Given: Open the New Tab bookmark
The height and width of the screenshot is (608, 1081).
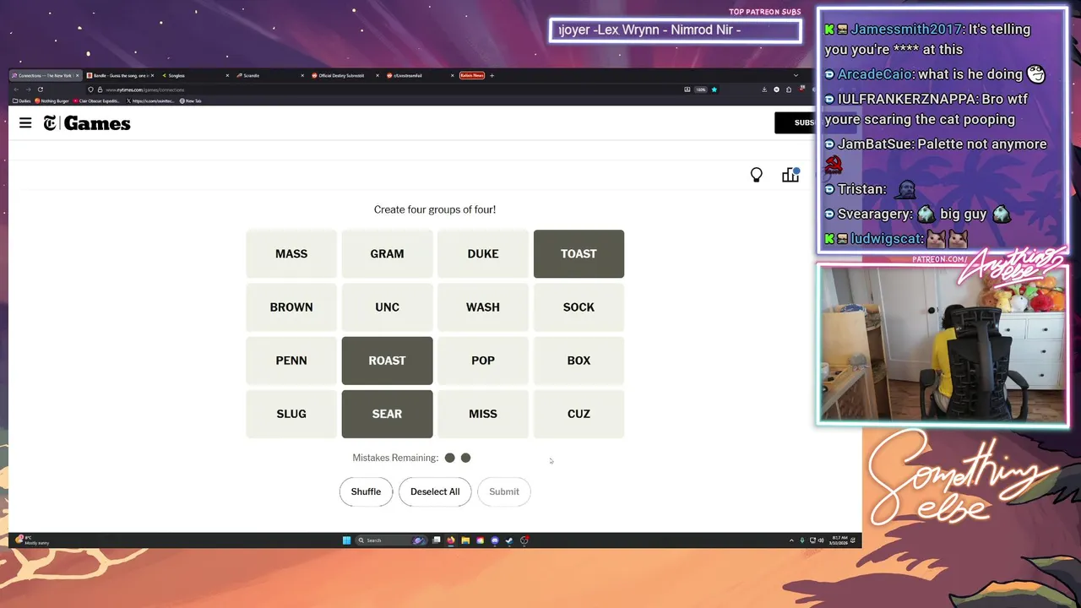Looking at the screenshot, I should (190, 100).
